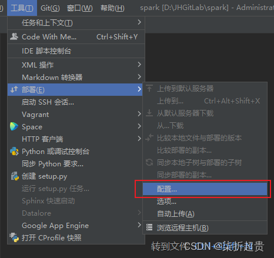
Task: Click the remote host browser icon
Action: pos(149,227)
